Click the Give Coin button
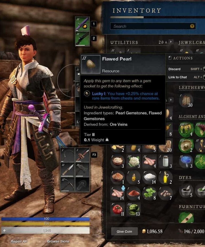205x247 pixels. 124,231
